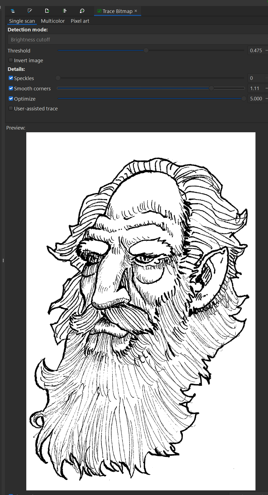Click the Speckles slider handle
This screenshot has width=268, height=495.
click(58, 78)
